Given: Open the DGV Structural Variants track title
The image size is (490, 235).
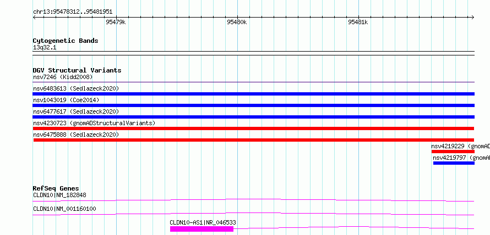Looking at the screenshot, I should [77, 70].
